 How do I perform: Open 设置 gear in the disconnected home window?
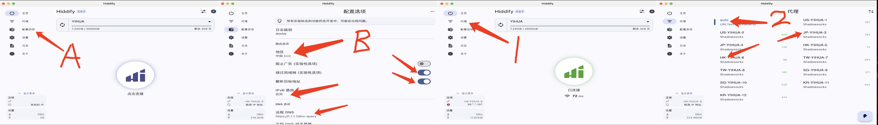point(12,37)
